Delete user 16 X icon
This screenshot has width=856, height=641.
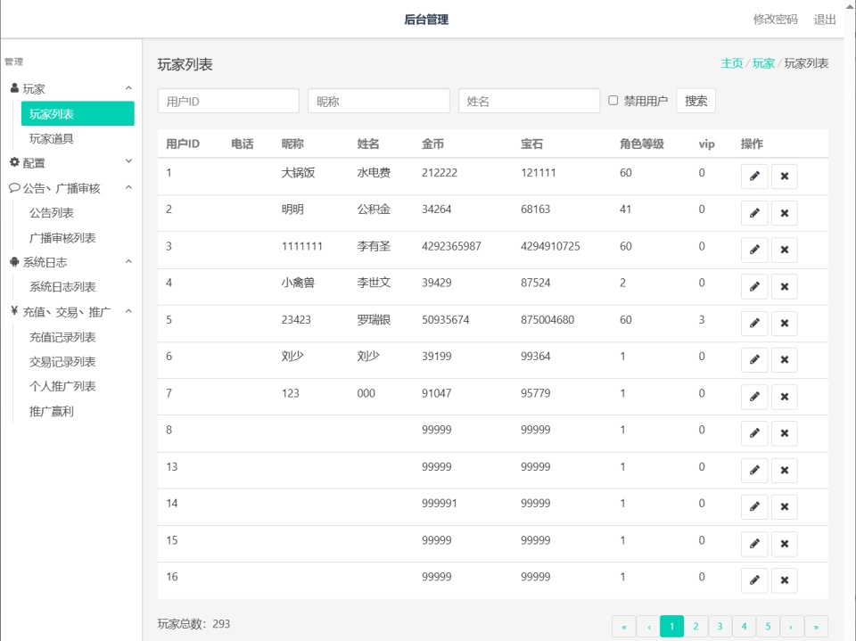pos(785,580)
